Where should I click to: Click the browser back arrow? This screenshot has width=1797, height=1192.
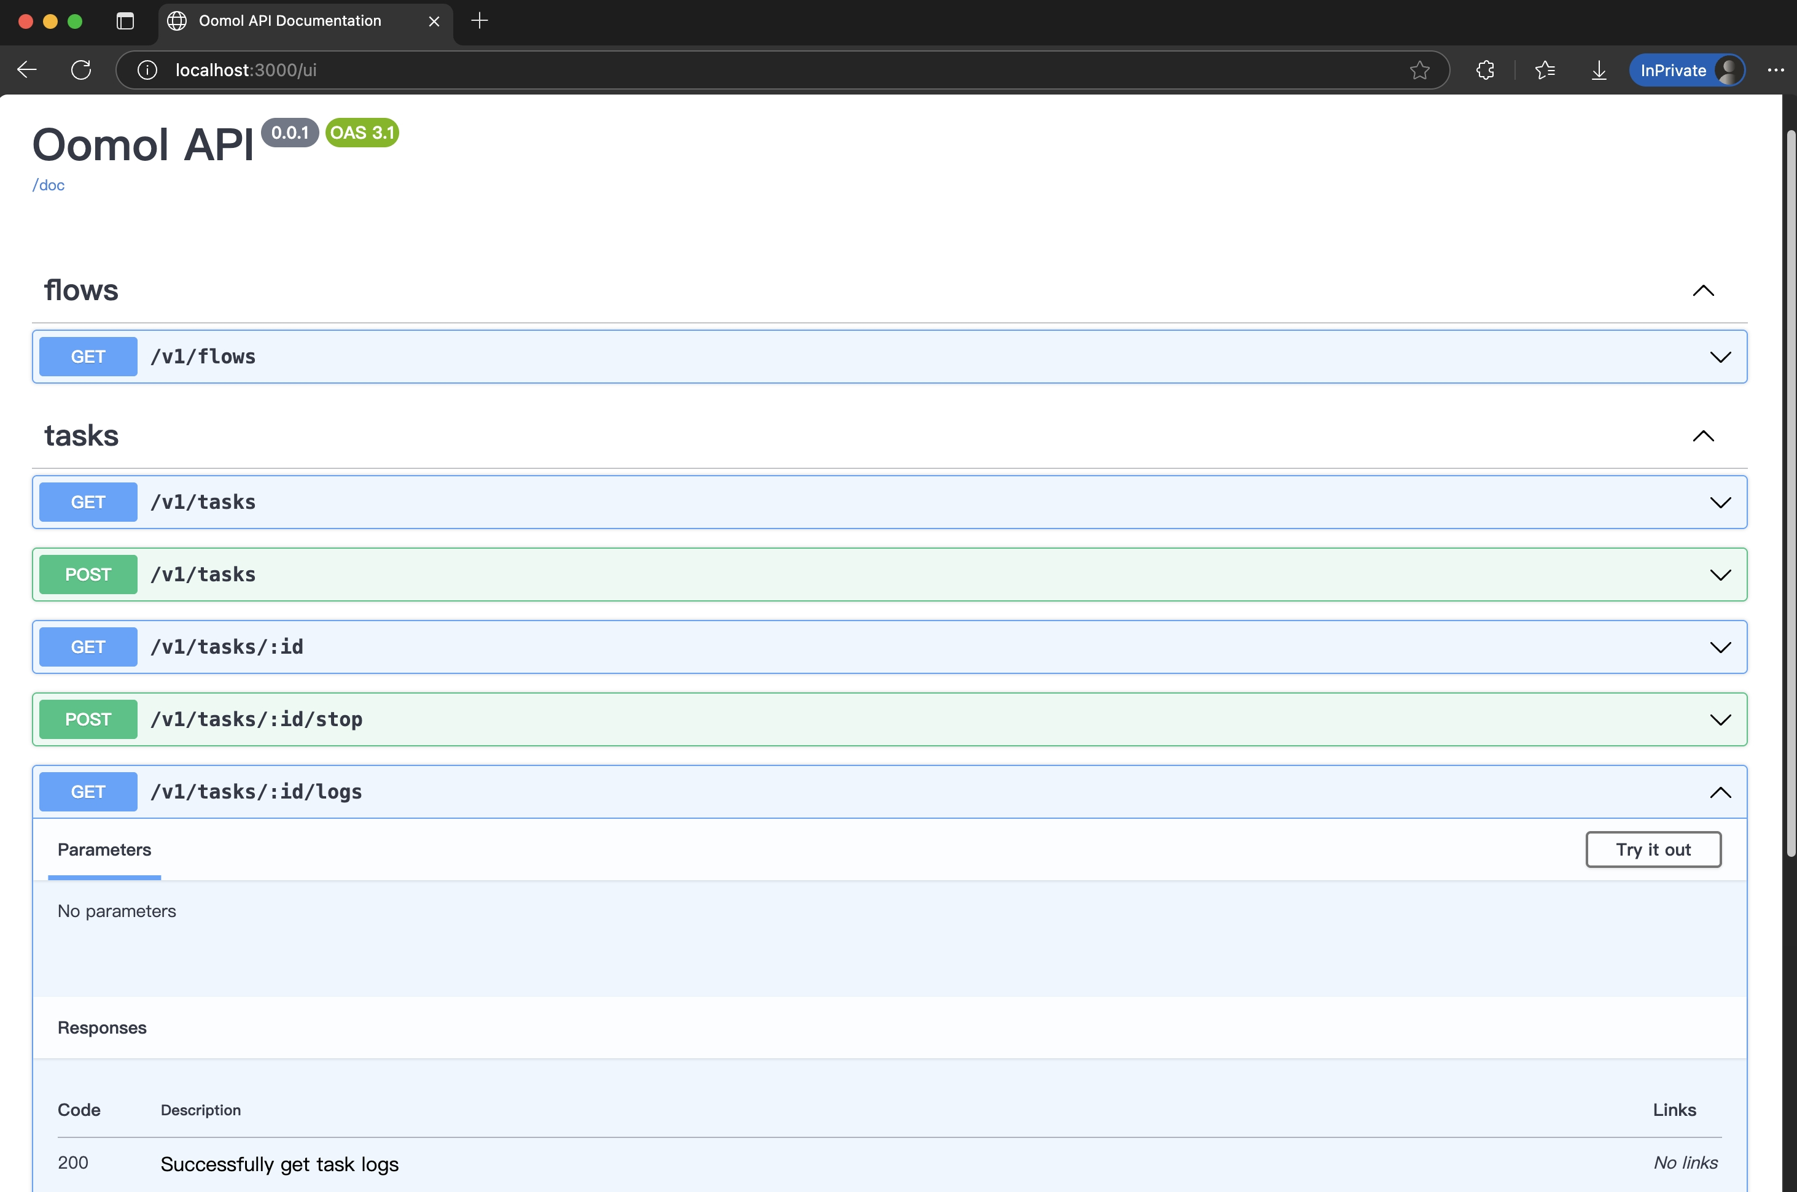[x=28, y=70]
